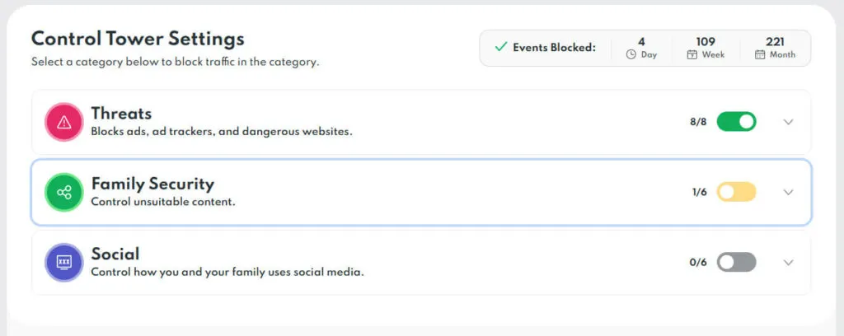Viewport: 844px width, 336px height.
Task: Select the Threats category title
Action: pyautogui.click(x=121, y=114)
